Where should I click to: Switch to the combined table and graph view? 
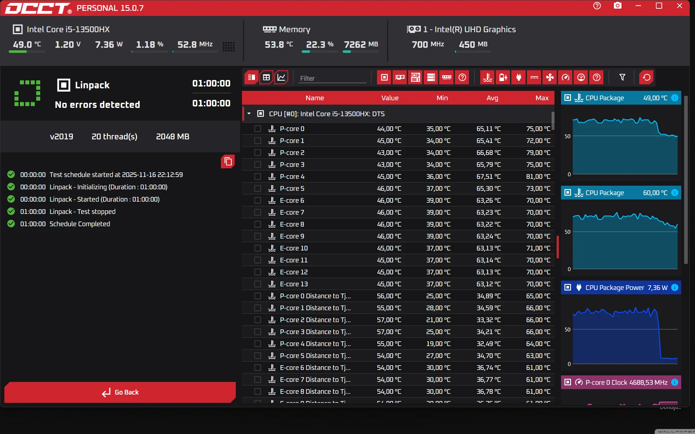(x=251, y=77)
